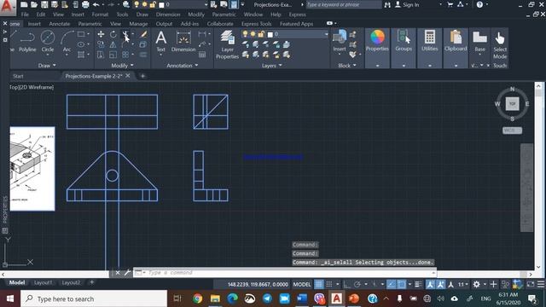Activate the Scale tool

tap(113, 55)
